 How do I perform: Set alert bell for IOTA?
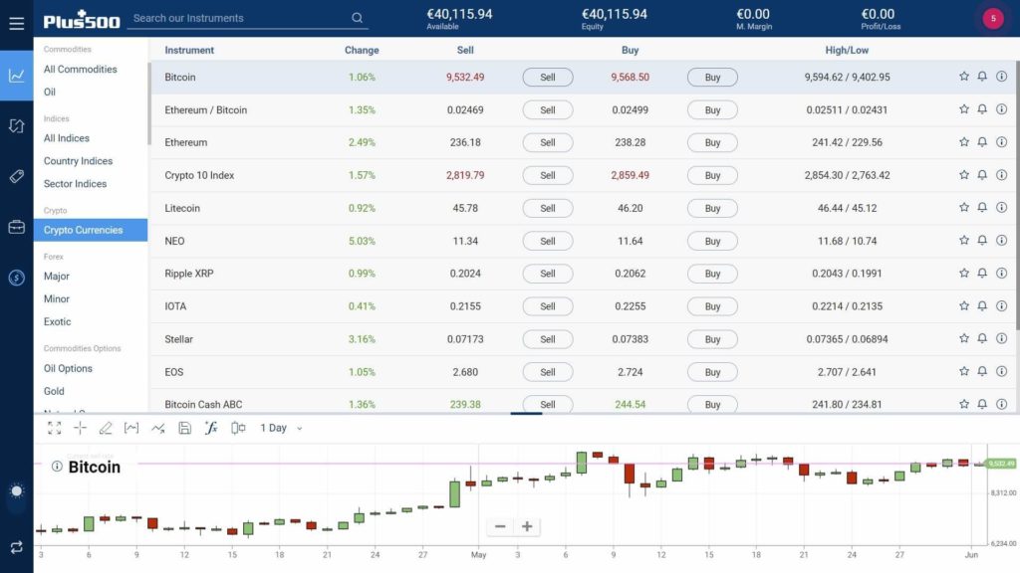pos(982,306)
